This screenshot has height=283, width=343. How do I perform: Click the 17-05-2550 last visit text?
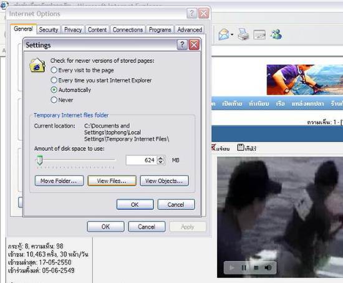55,262
